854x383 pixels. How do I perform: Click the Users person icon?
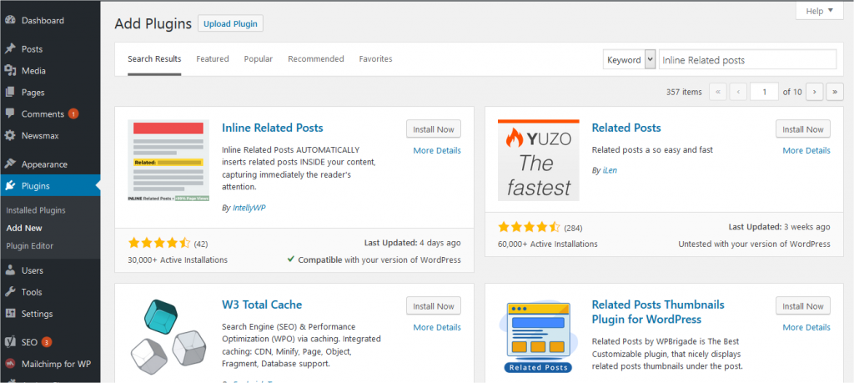coord(10,270)
